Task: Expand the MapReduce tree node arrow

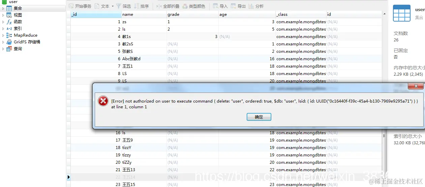Action: (x=3, y=35)
